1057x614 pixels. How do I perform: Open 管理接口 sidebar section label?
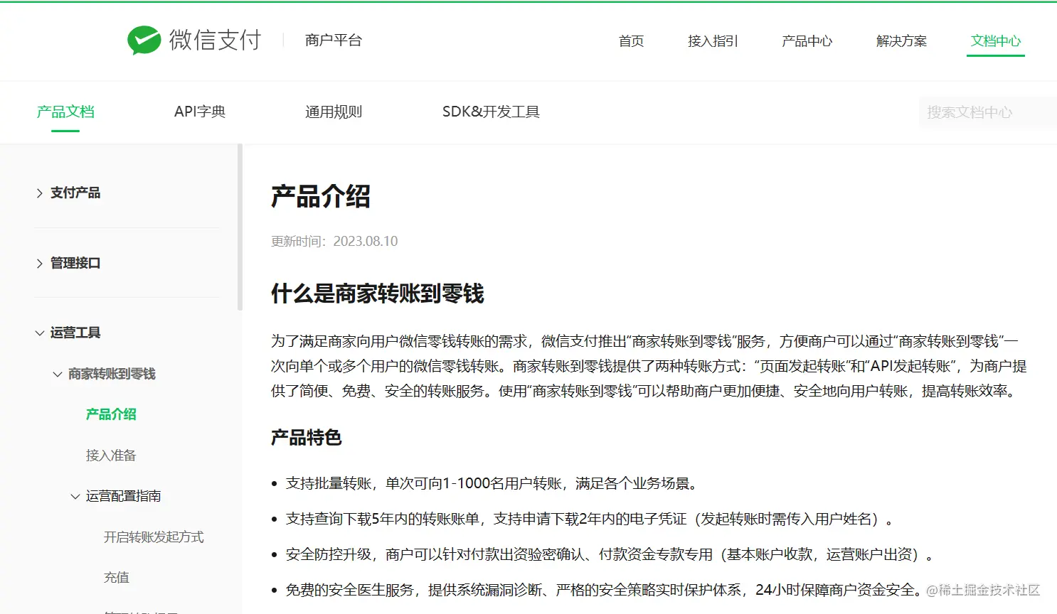point(75,263)
